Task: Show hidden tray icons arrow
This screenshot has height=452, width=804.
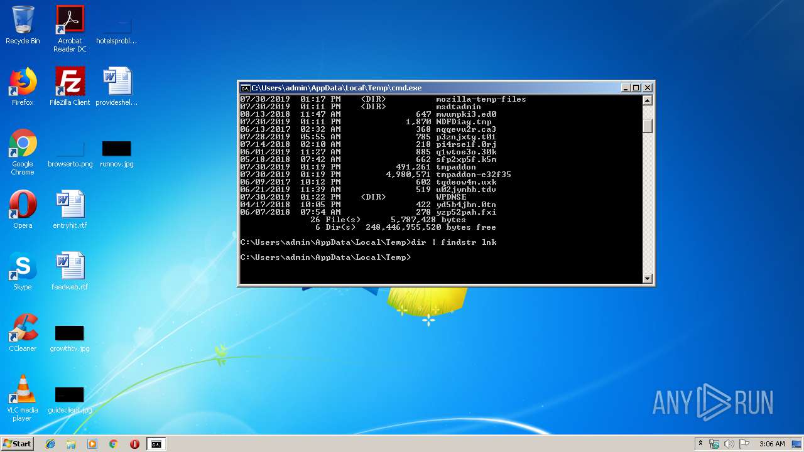Action: point(700,444)
